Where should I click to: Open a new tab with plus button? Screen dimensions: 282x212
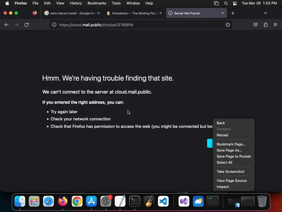pos(233,13)
